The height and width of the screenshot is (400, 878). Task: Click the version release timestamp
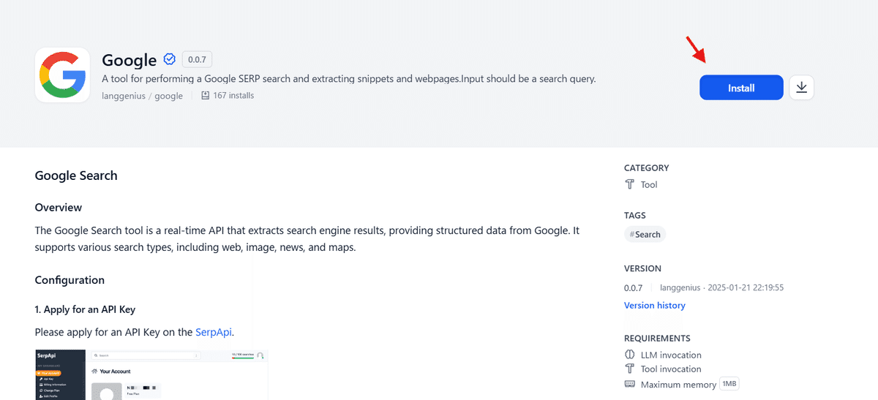pos(746,288)
